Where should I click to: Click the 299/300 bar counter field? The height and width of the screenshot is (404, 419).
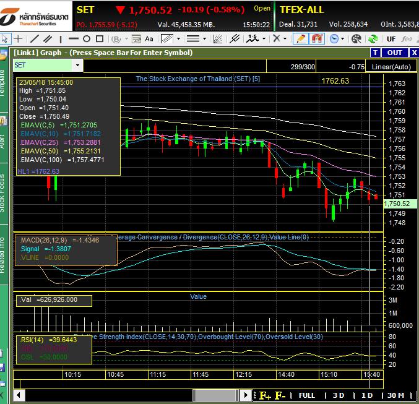pos(292,67)
